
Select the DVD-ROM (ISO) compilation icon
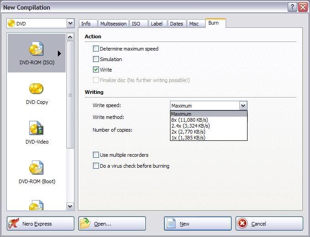(36, 49)
